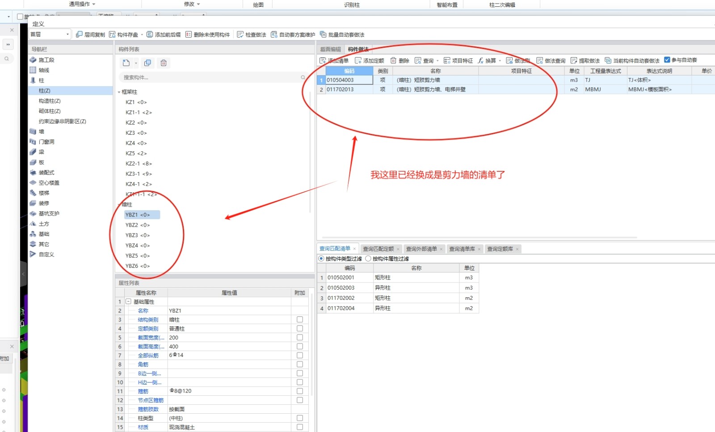Switch to 查询匹配定额 tab

[x=378, y=249]
